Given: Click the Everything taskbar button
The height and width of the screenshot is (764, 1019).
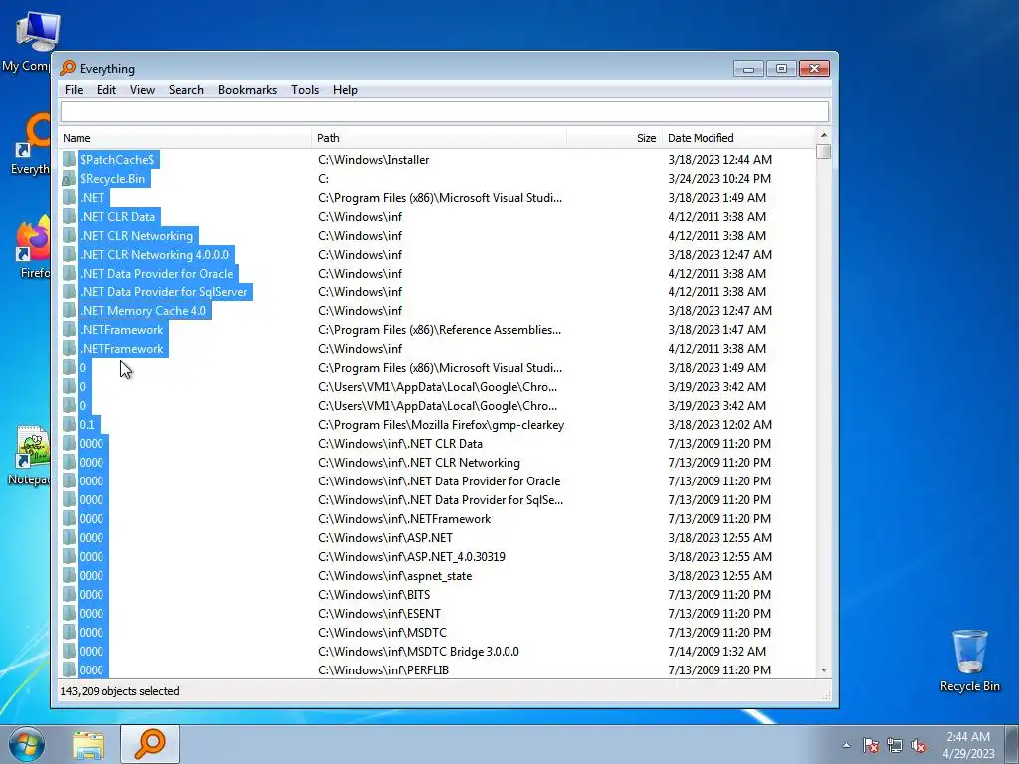Looking at the screenshot, I should coord(150,744).
